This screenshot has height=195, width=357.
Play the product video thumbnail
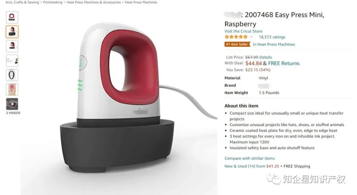(12, 104)
